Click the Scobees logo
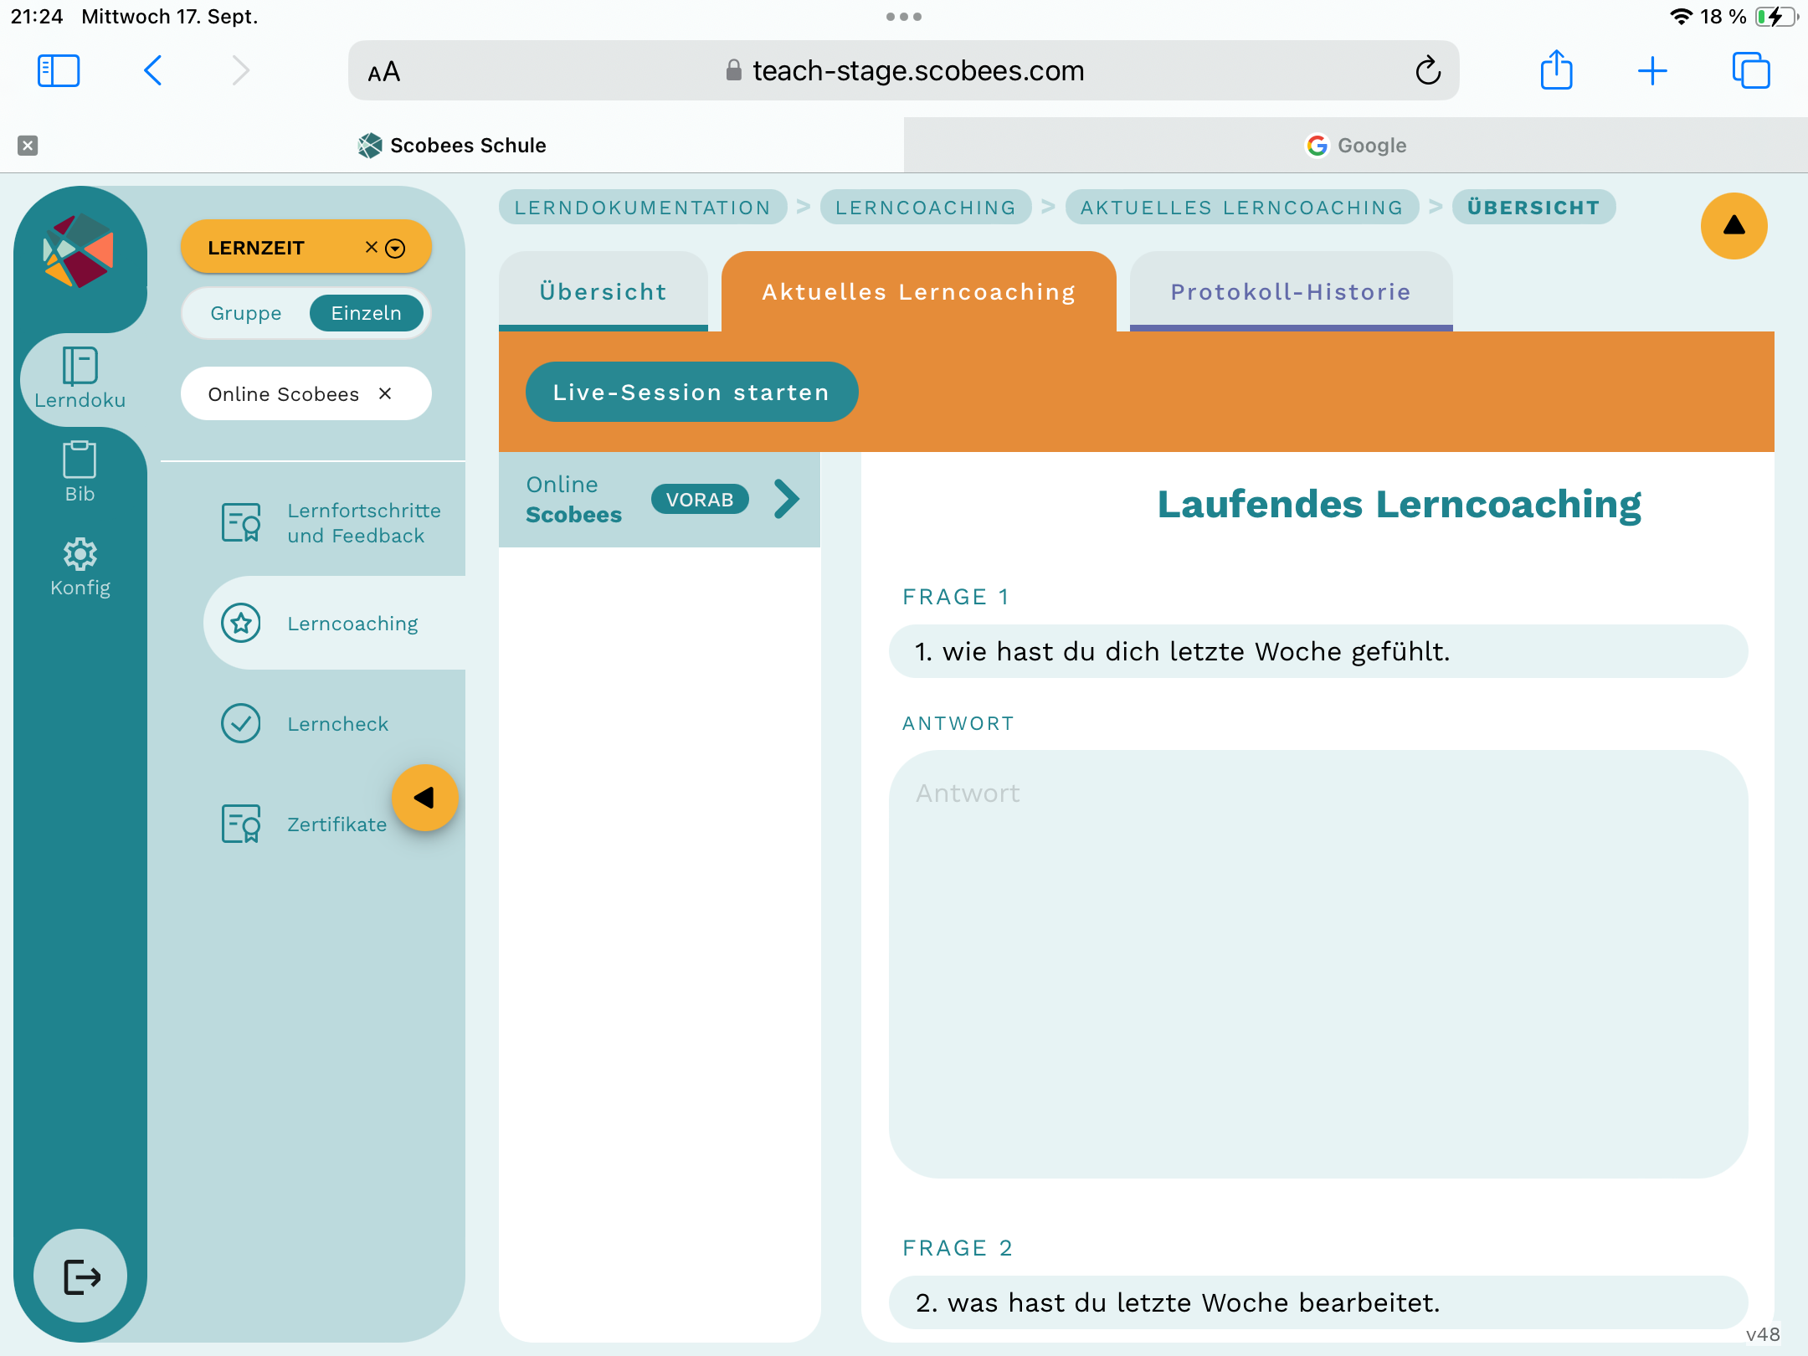The width and height of the screenshot is (1808, 1356). 79,250
